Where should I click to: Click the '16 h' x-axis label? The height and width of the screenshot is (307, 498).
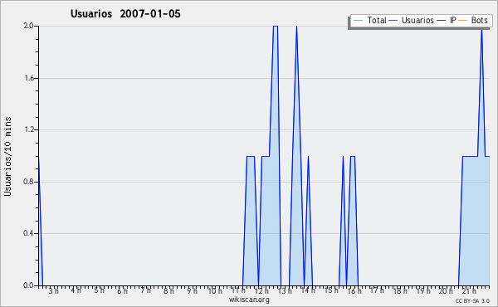pos(354,290)
